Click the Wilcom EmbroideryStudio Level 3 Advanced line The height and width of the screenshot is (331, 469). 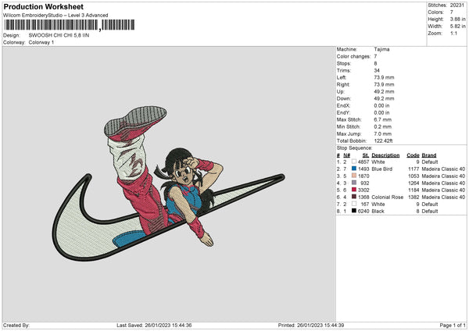(x=55, y=16)
